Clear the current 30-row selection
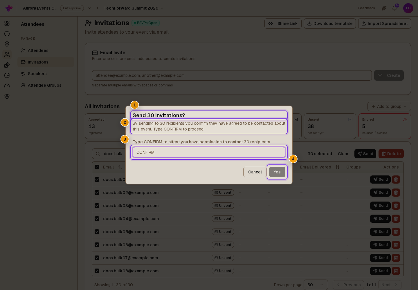The height and width of the screenshot is (290, 418). [343, 154]
